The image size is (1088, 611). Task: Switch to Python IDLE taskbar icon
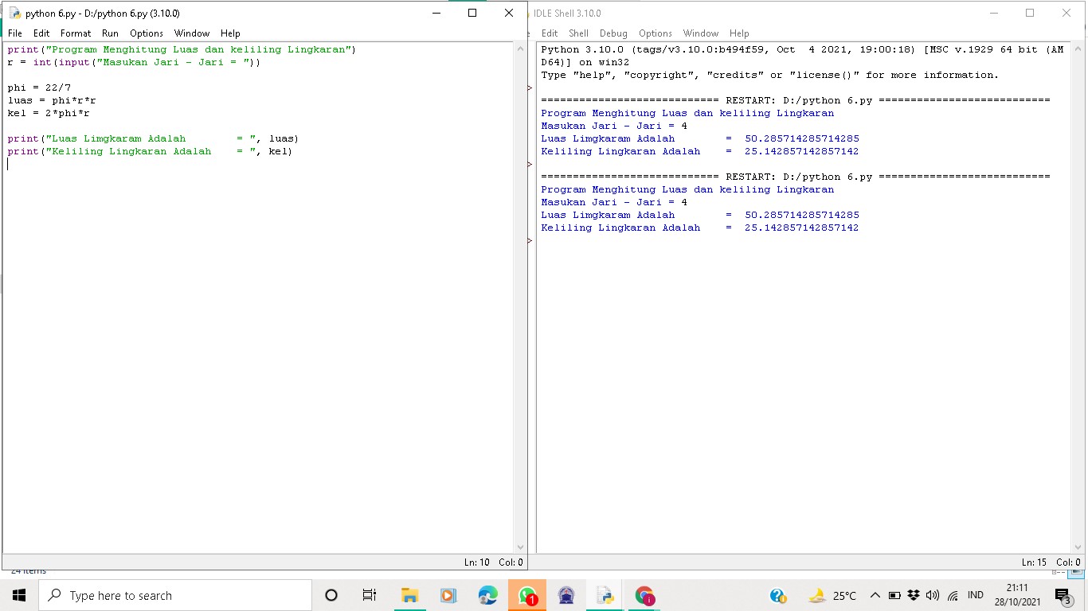[605, 595]
